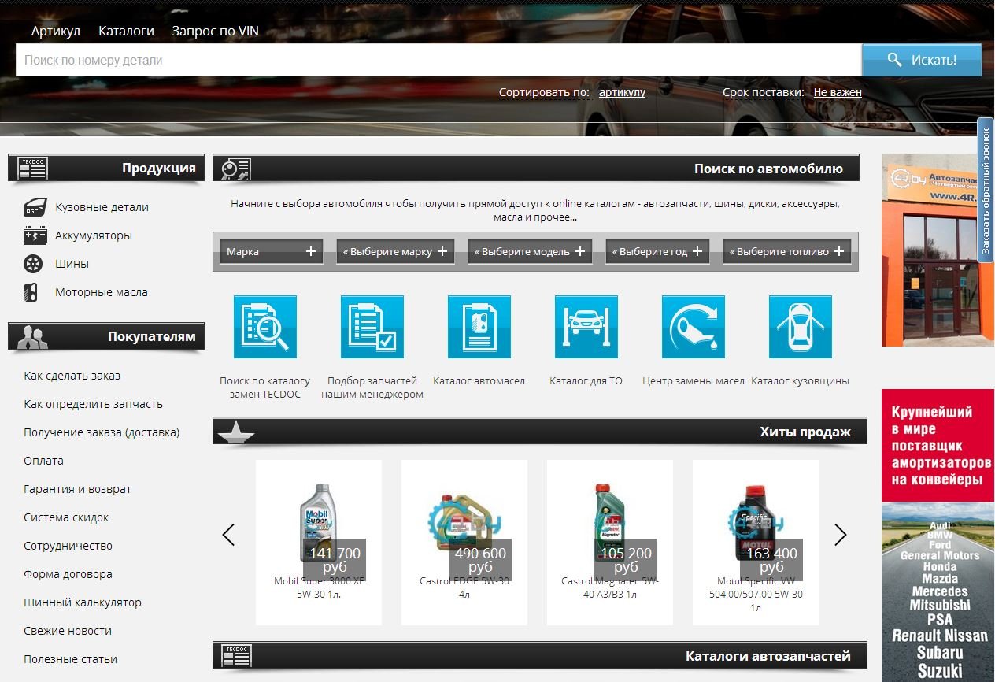Open Гарантия и возврат page
This screenshot has height=682, width=995.
coord(78,489)
